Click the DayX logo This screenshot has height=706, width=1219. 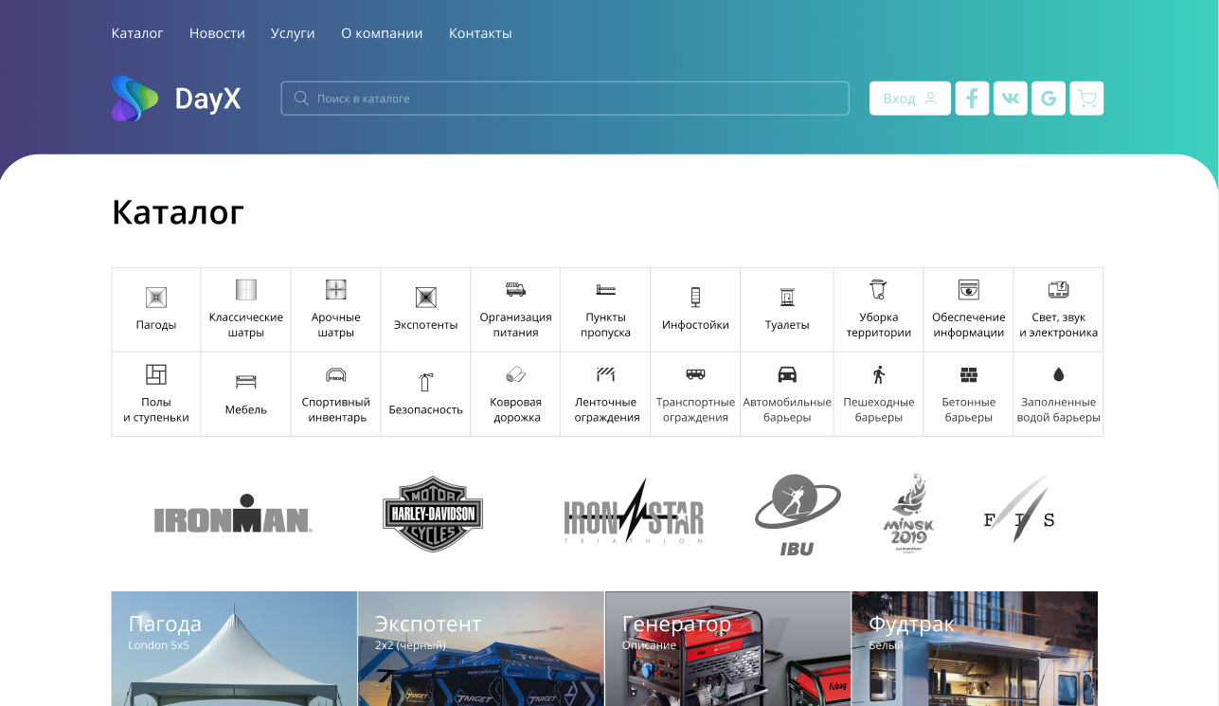pos(176,99)
